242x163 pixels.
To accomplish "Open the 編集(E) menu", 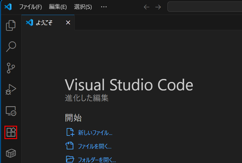I will (x=58, y=7).
